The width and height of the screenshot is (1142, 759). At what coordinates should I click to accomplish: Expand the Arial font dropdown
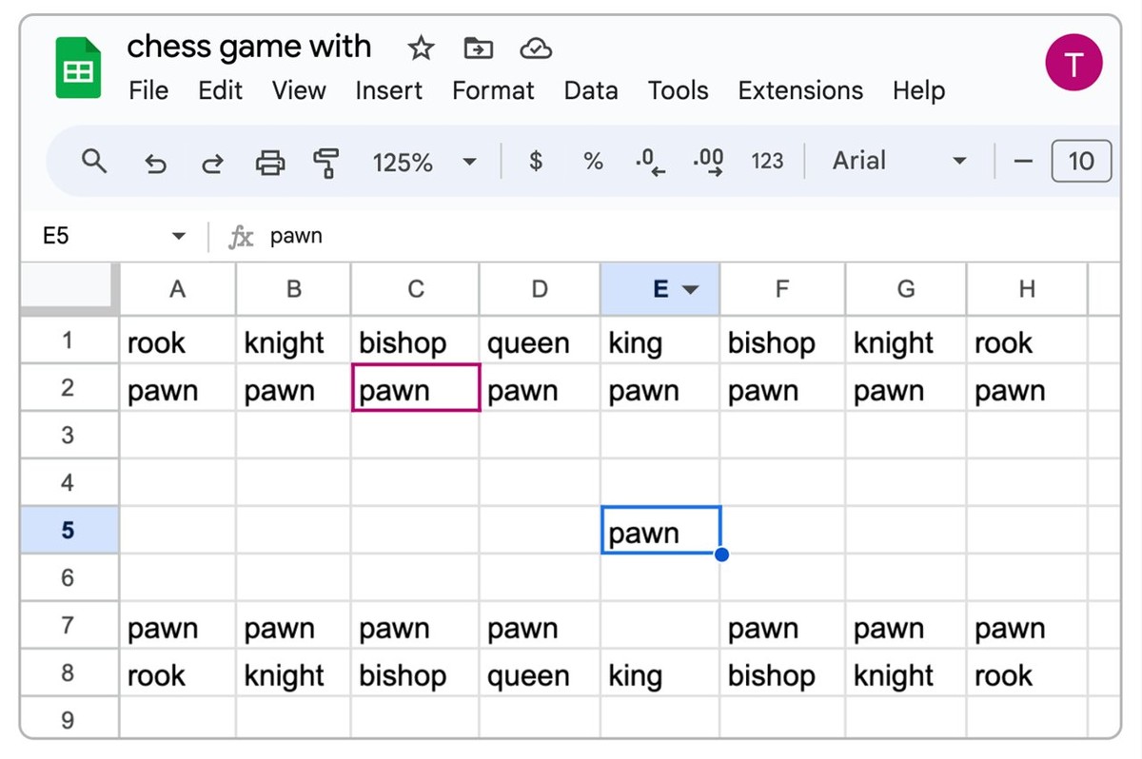959,162
